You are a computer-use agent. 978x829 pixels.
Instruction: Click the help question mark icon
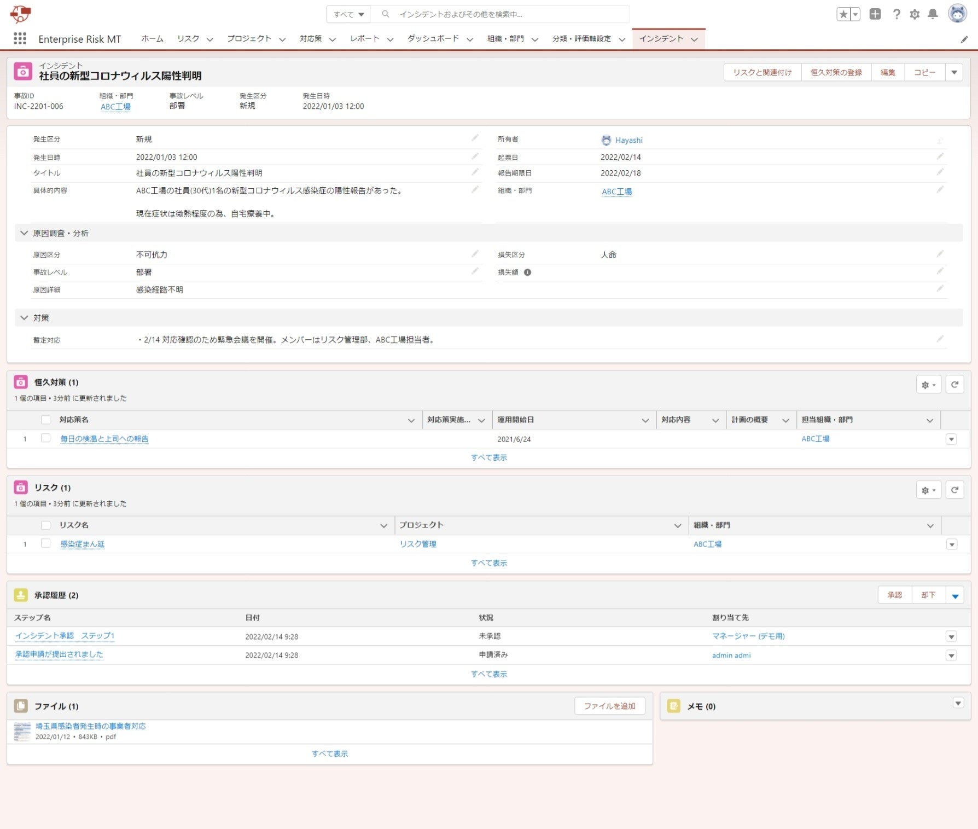tap(897, 14)
